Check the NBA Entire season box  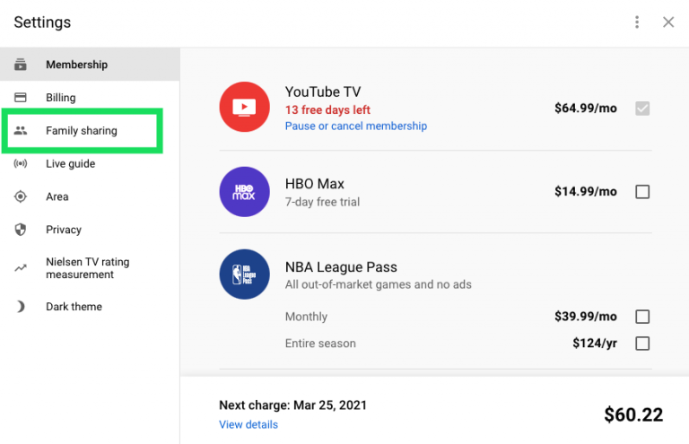click(642, 343)
